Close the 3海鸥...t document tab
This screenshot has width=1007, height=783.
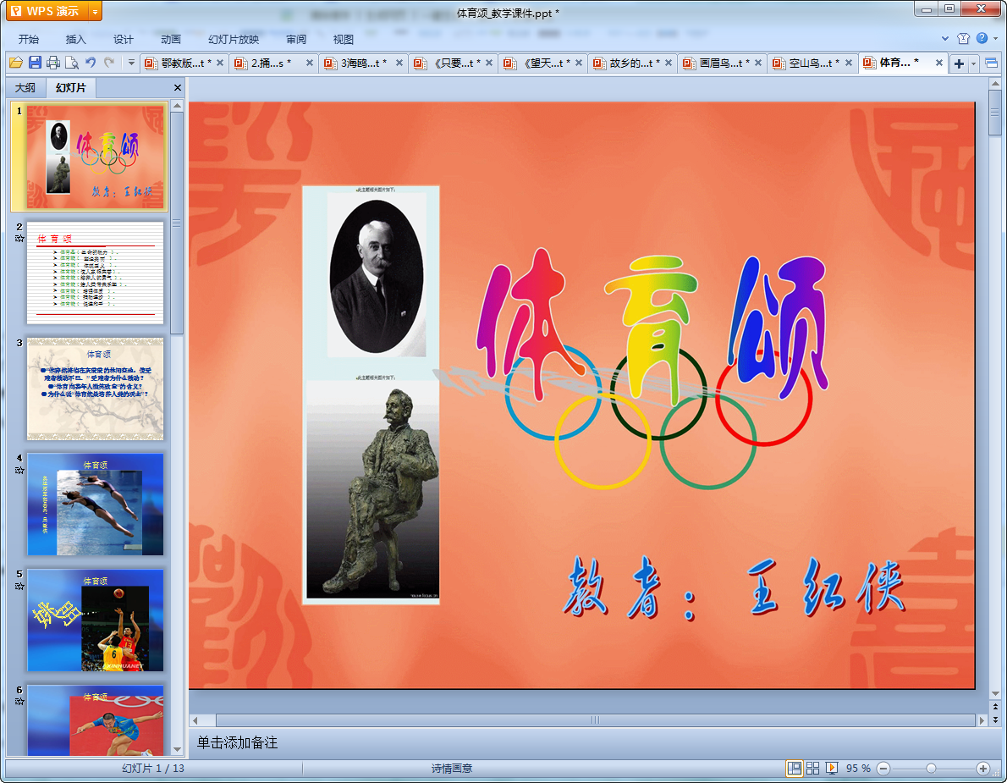click(x=399, y=63)
